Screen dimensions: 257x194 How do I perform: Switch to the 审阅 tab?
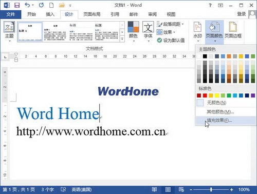click(152, 14)
